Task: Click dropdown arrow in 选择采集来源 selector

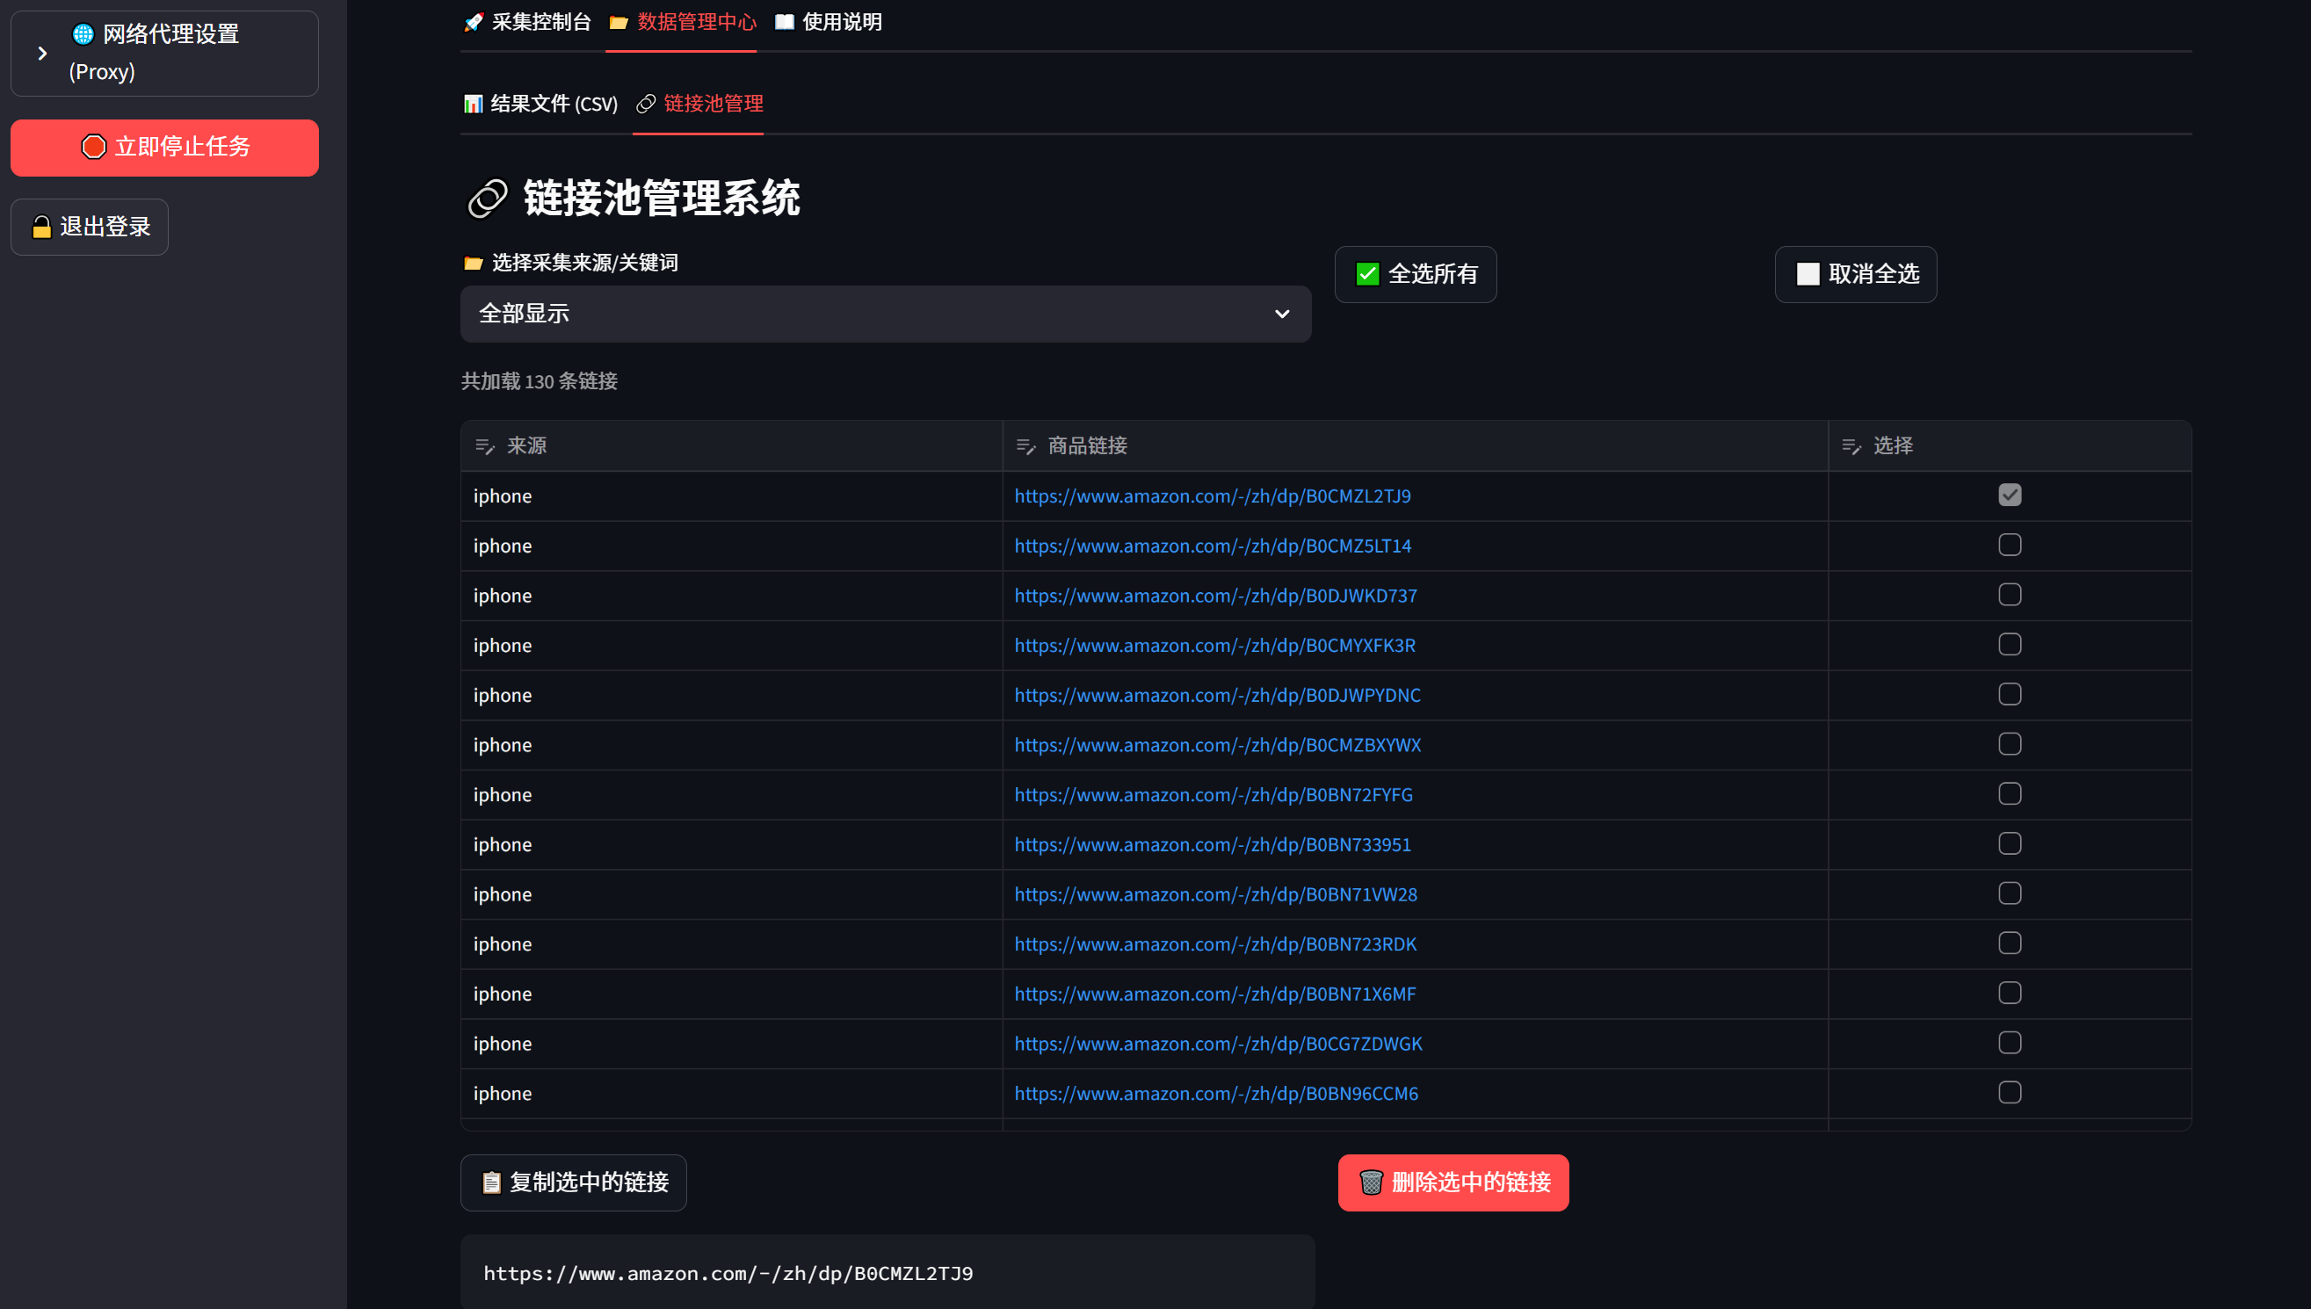Action: (1281, 314)
